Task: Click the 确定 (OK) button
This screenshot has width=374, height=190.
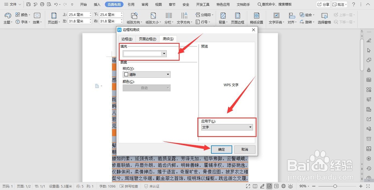Action: click(x=221, y=150)
